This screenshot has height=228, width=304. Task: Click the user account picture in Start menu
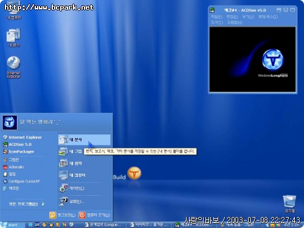click(x=10, y=122)
